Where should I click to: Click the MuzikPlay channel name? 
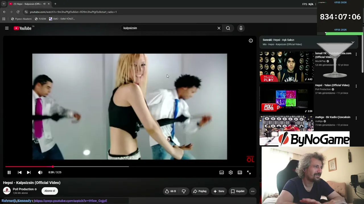(320, 61)
